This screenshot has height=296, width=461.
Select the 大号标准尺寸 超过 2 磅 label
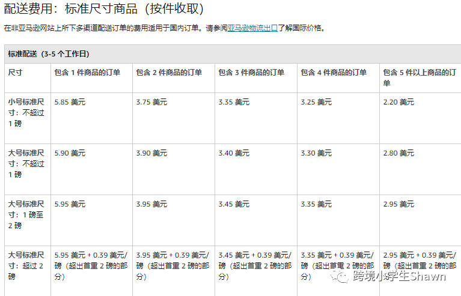point(26,266)
